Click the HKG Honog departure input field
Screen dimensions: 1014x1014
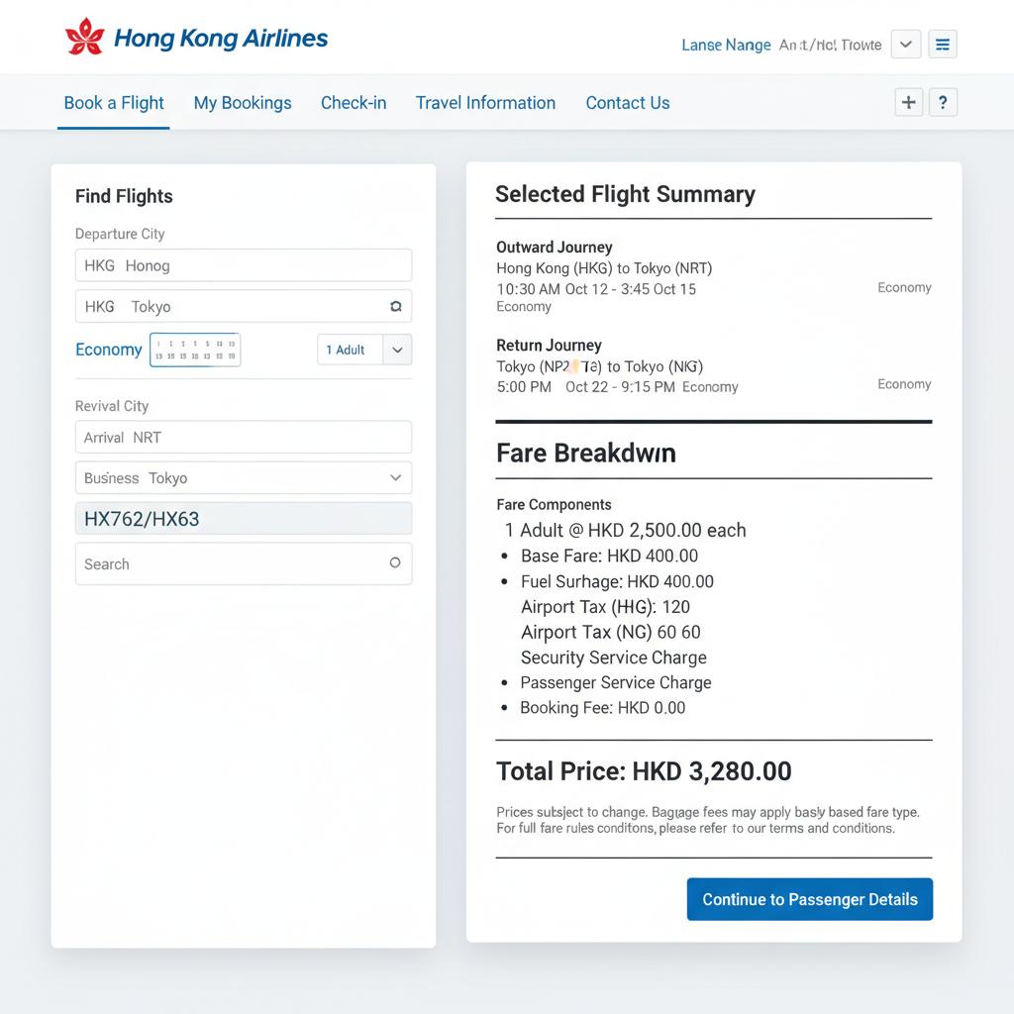coord(243,265)
